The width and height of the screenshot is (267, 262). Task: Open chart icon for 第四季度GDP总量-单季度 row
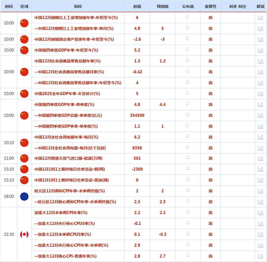(x=261, y=116)
